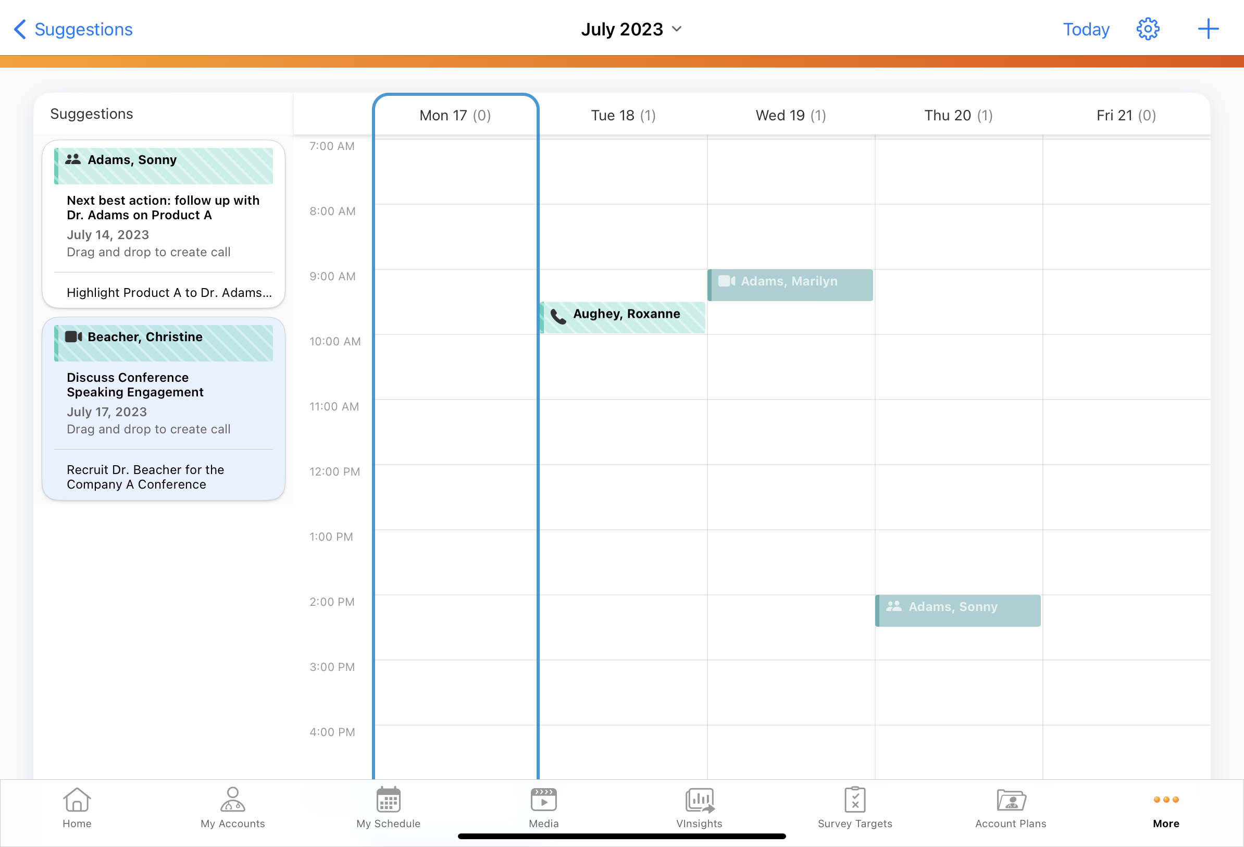Tap the plus icon to add entry
The width and height of the screenshot is (1244, 847).
[1208, 29]
